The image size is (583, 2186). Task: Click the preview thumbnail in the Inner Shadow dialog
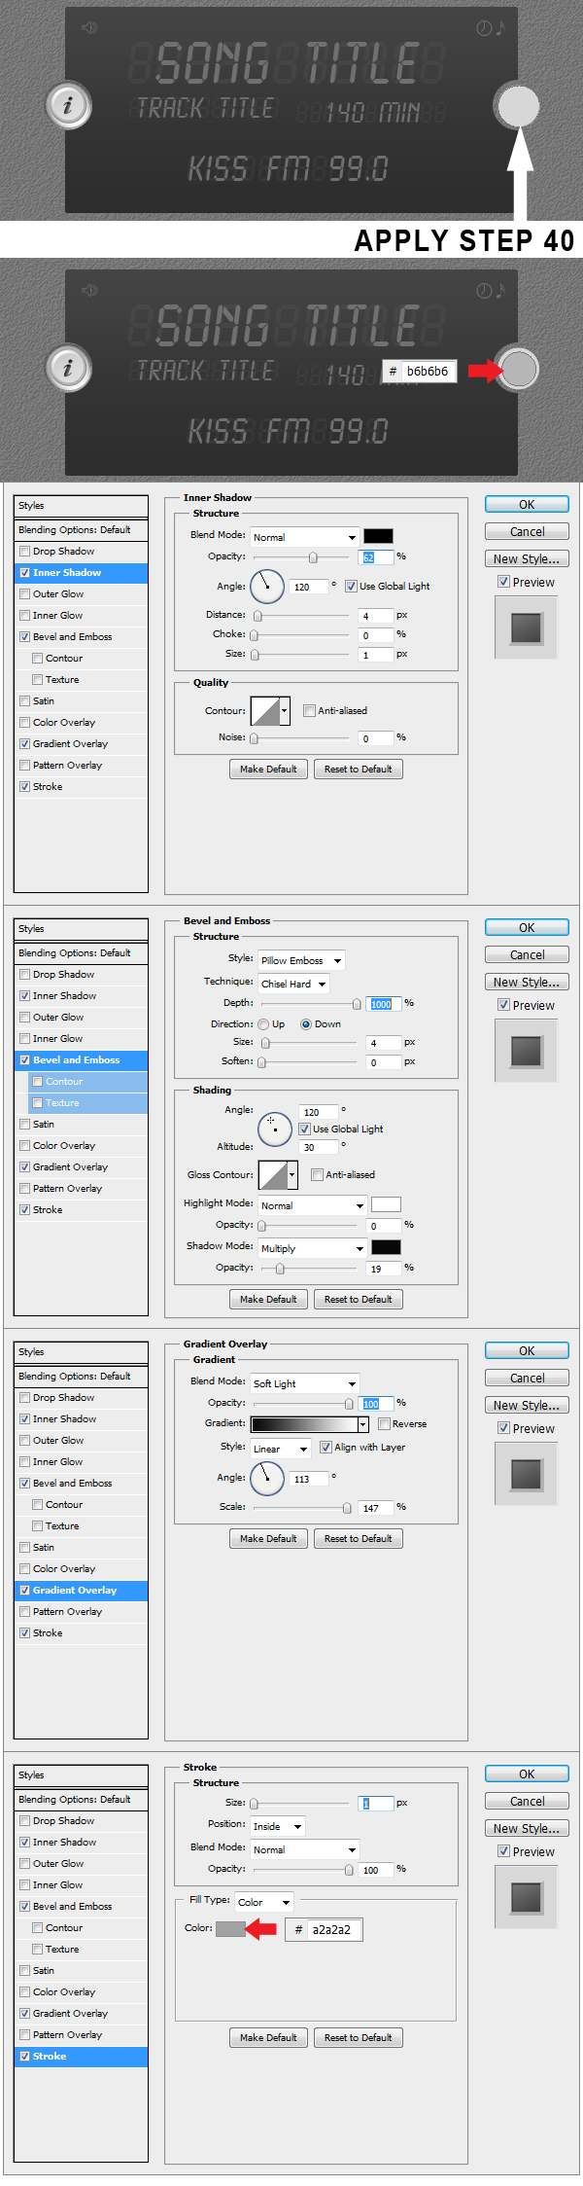point(526,627)
